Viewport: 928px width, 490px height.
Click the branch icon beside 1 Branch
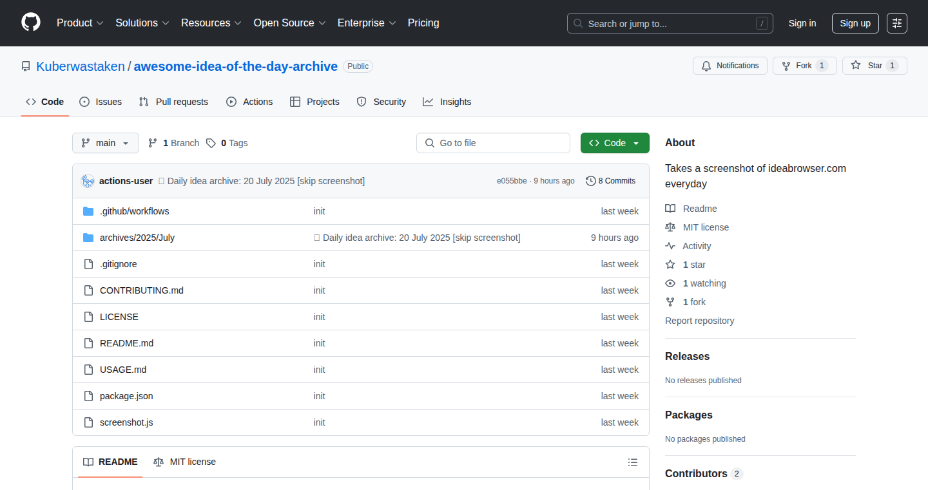153,143
